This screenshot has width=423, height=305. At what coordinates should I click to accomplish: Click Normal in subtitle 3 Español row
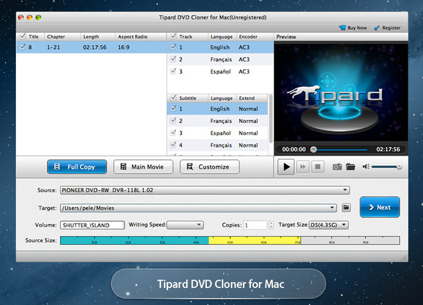tap(248, 133)
